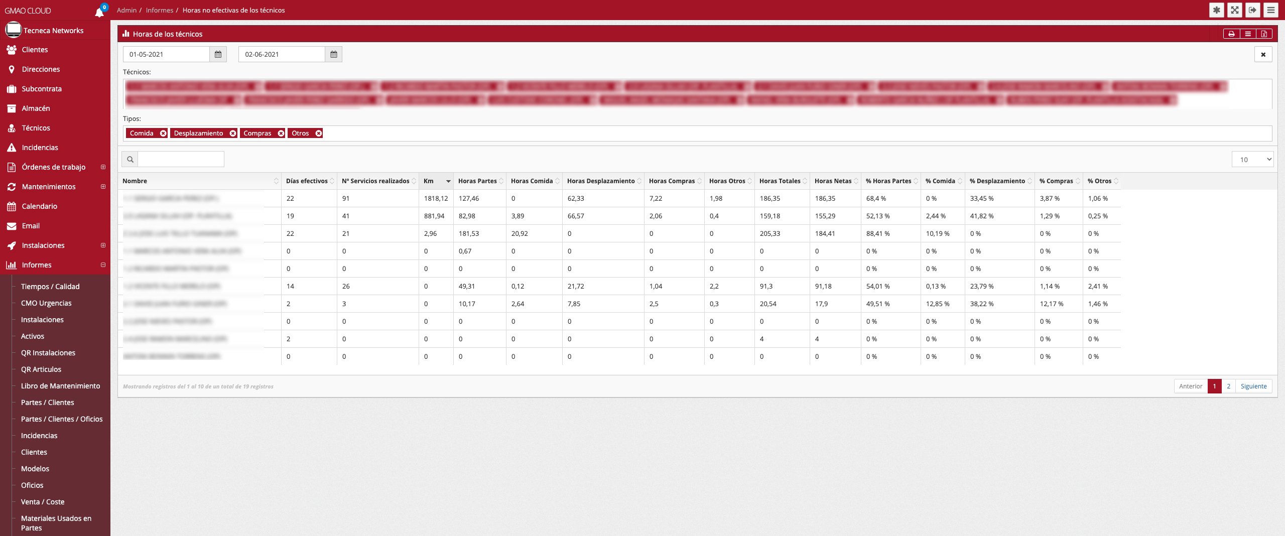Click the asterisk button in top bar
This screenshot has width=1285, height=536.
tap(1216, 10)
